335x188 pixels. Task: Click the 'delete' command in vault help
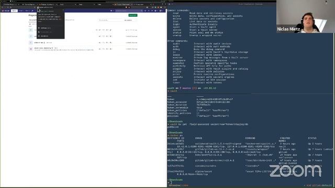pos(177,19)
